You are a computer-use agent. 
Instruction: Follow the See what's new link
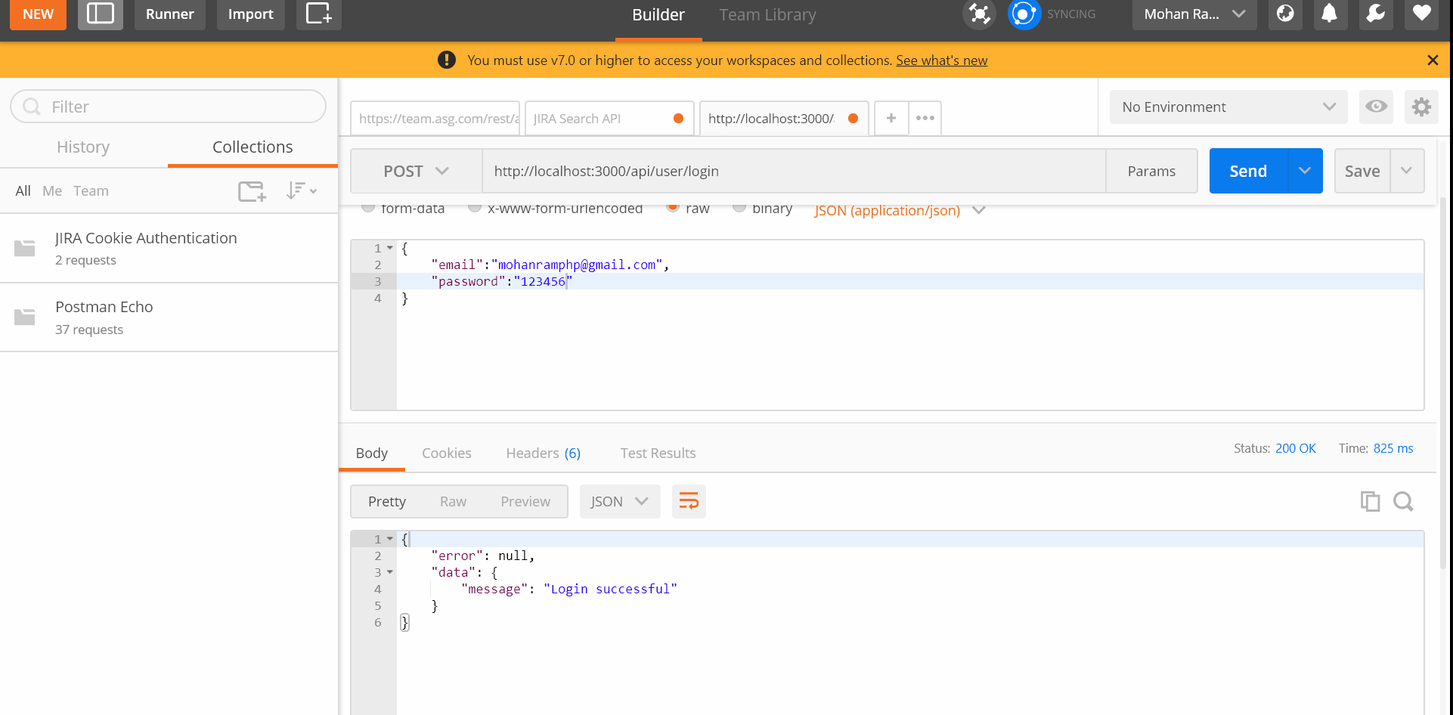coord(941,60)
